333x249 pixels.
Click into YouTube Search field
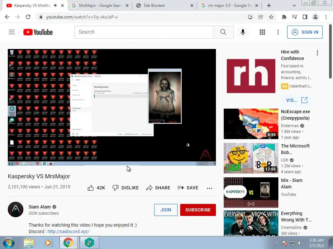coord(144,32)
